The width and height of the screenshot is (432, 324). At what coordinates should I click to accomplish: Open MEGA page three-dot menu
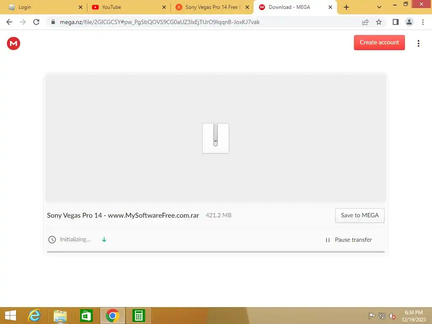[x=418, y=43]
